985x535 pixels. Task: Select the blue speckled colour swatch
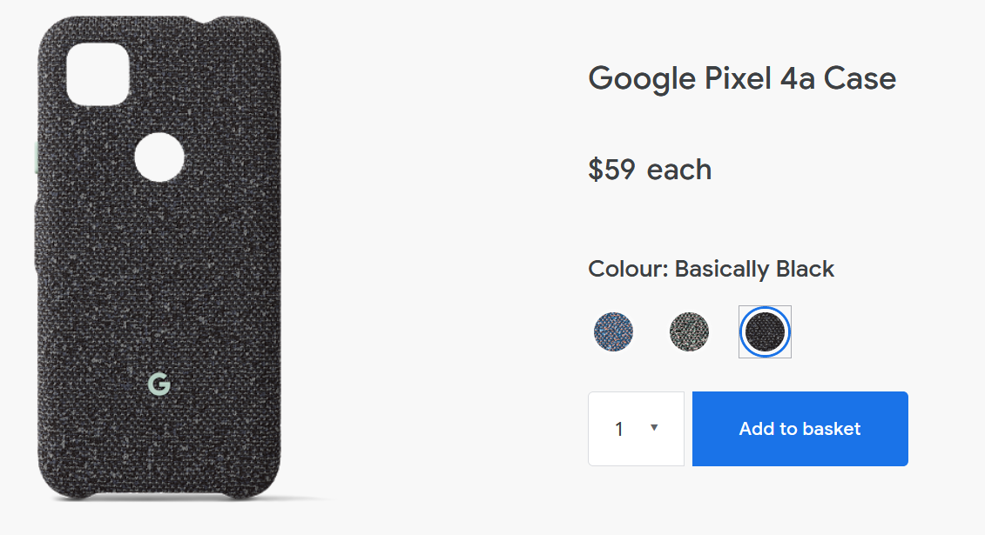pyautogui.click(x=613, y=331)
